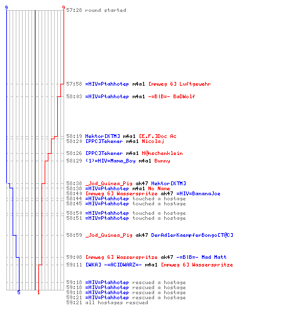
Task: Select the 57:58 kill of Luftgewehr entry
Action: coord(138,84)
